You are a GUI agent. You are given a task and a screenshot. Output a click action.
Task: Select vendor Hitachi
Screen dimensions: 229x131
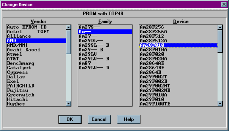(36, 99)
